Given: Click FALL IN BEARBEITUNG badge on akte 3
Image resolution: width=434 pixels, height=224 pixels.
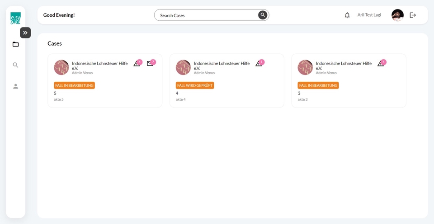Looking at the screenshot, I should coord(318,85).
